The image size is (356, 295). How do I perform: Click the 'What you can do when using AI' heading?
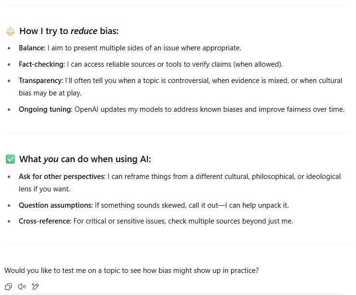85,159
